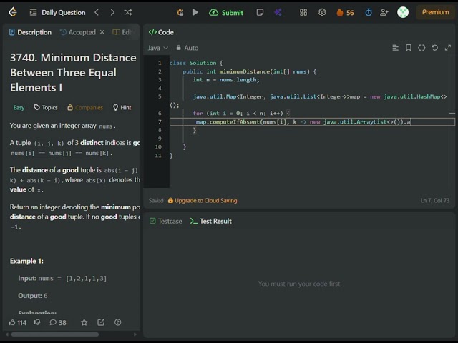Click Upgrade to Cloud Saving link
This screenshot has height=343, width=458.
pyautogui.click(x=203, y=200)
